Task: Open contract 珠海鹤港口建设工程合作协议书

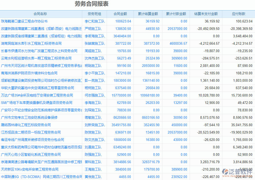Action: [x=24, y=21]
